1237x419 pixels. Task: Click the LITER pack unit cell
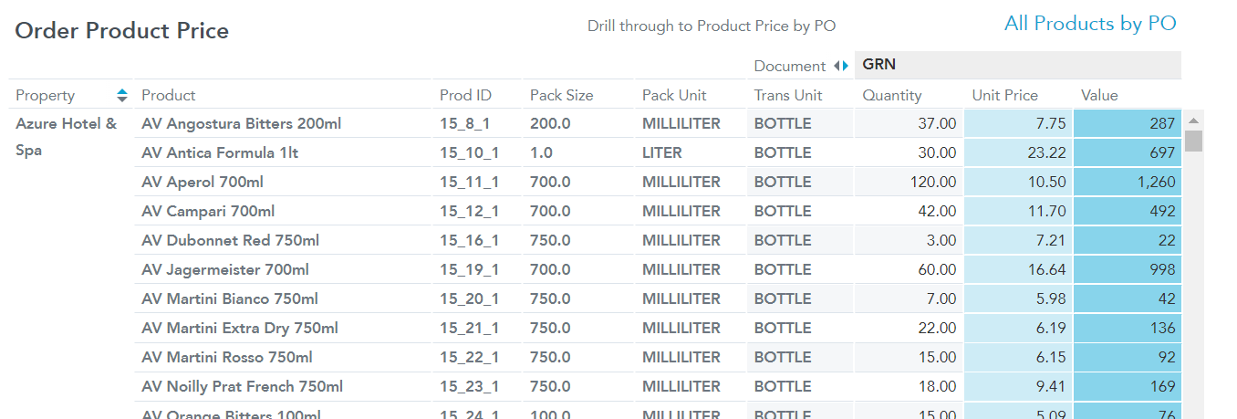point(661,152)
